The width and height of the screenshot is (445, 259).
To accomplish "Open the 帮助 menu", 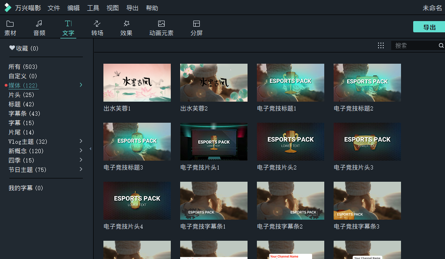I will pos(152,8).
